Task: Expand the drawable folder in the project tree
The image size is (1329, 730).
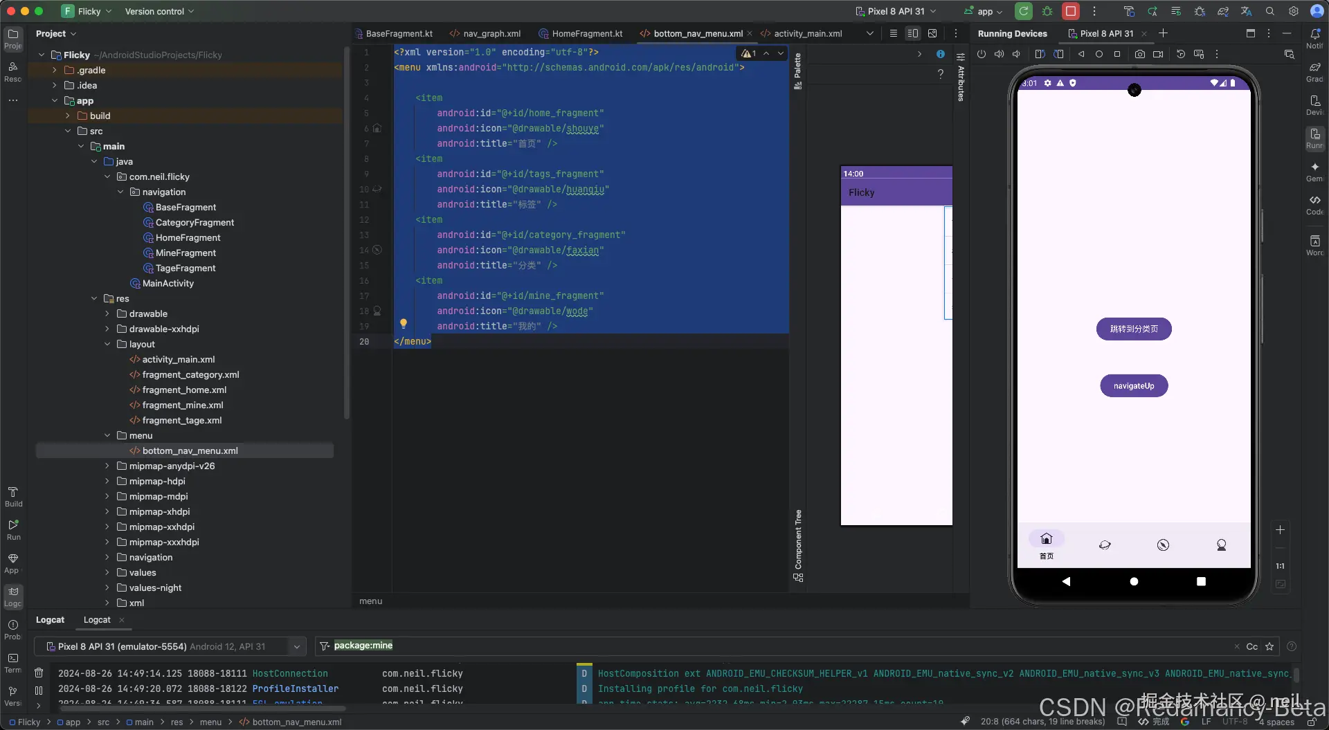Action: click(x=107, y=313)
